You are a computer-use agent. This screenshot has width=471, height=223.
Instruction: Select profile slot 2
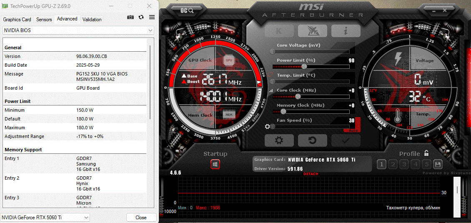(393, 164)
